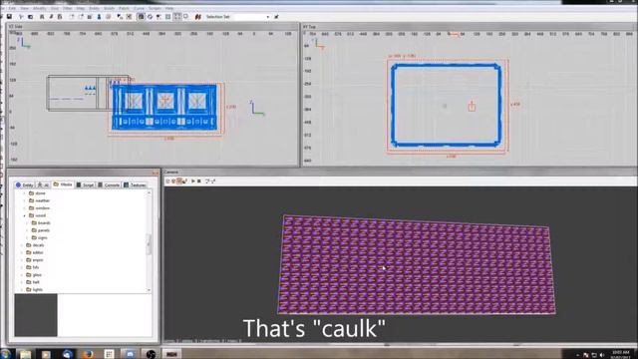This screenshot has width=638, height=359.
Task: Click the dark texture preview thumbnail
Action: 36,315
